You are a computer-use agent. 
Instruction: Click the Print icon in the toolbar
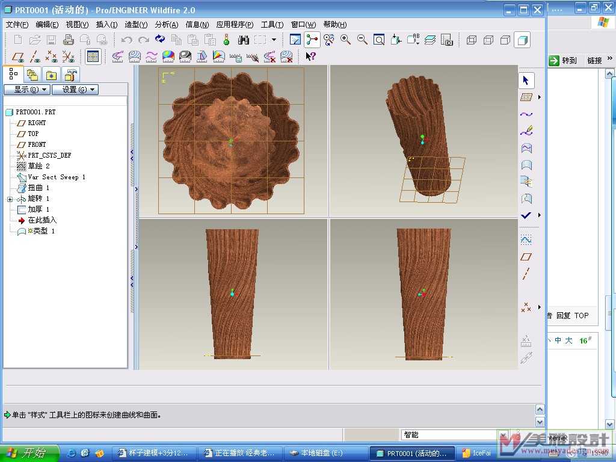[x=69, y=40]
